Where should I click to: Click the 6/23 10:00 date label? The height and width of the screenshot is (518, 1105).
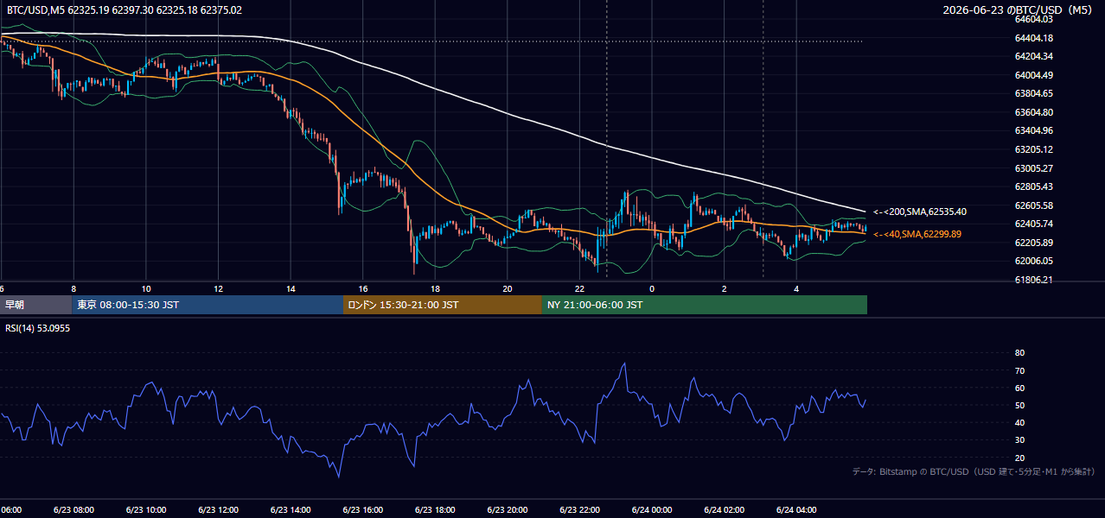pos(146,509)
